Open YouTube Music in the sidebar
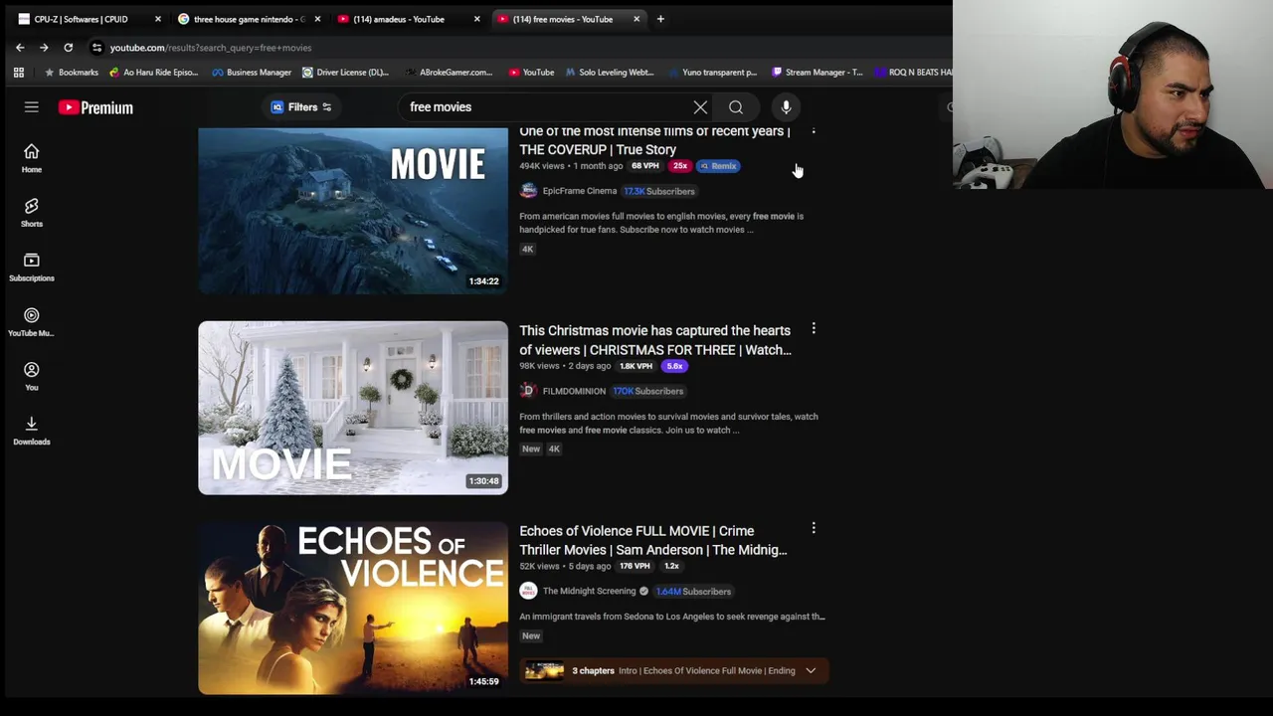The height and width of the screenshot is (716, 1273). tap(32, 321)
